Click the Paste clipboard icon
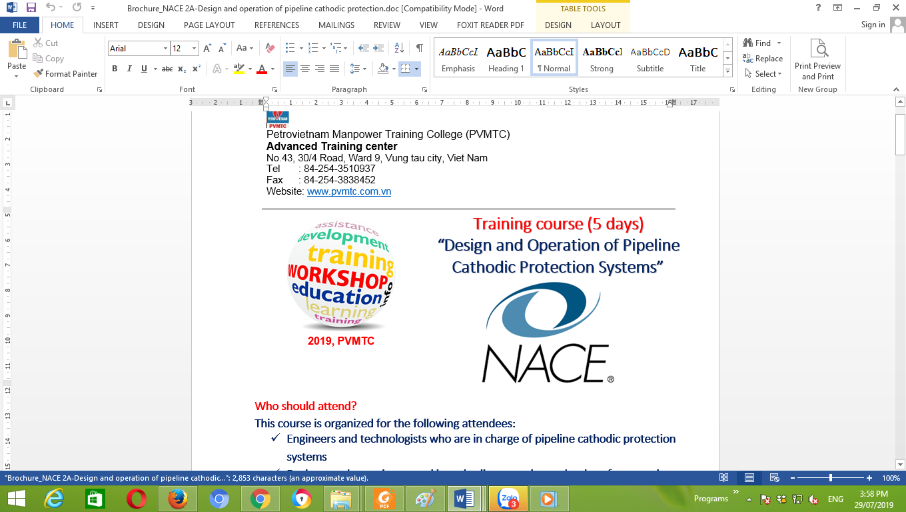This screenshot has width=906, height=512. point(17,49)
